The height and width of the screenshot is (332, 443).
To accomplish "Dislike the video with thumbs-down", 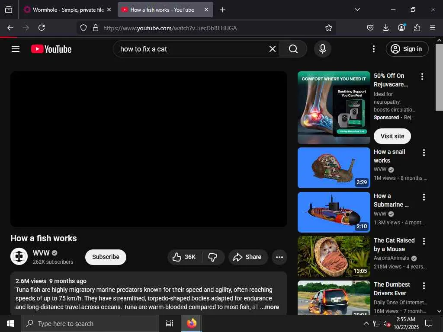I will click(213, 257).
